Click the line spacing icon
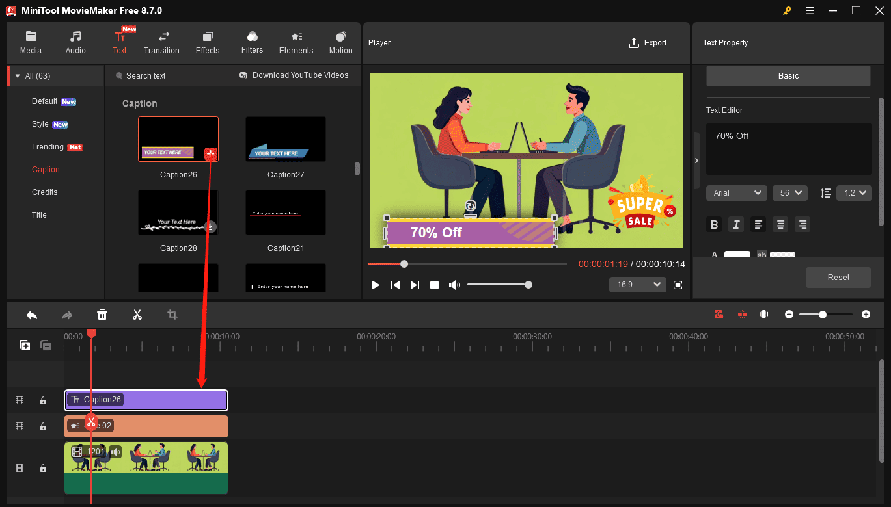 point(826,193)
